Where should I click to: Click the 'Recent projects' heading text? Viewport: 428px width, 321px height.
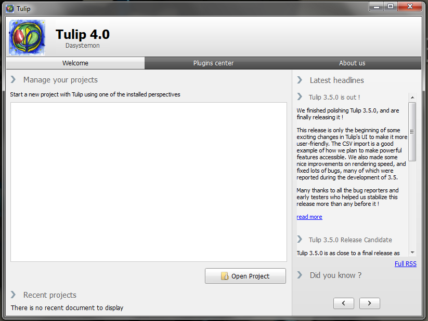pos(50,295)
